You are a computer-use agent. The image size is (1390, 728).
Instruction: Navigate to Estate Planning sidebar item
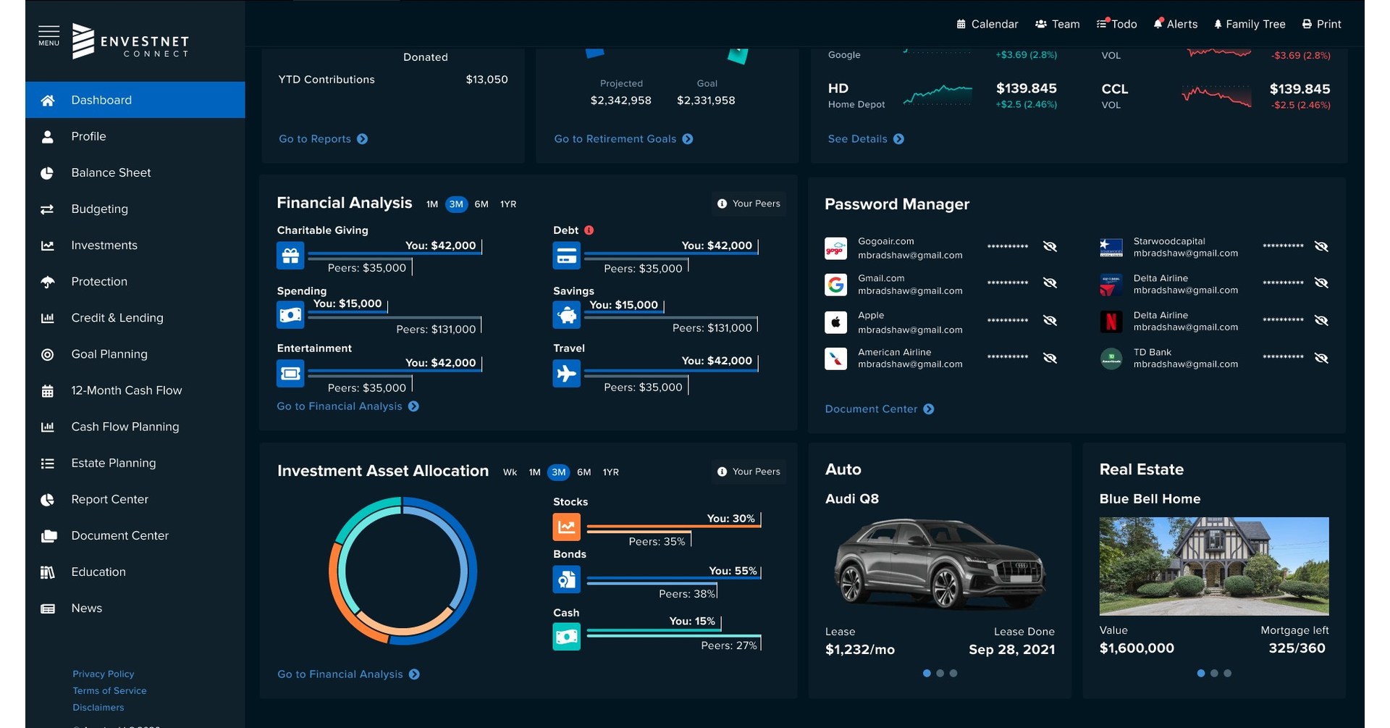coord(113,463)
